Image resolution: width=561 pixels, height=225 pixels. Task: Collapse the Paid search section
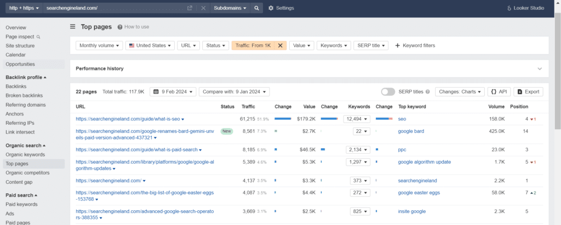point(22,195)
